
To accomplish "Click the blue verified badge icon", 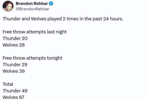I will click(x=51, y=4).
